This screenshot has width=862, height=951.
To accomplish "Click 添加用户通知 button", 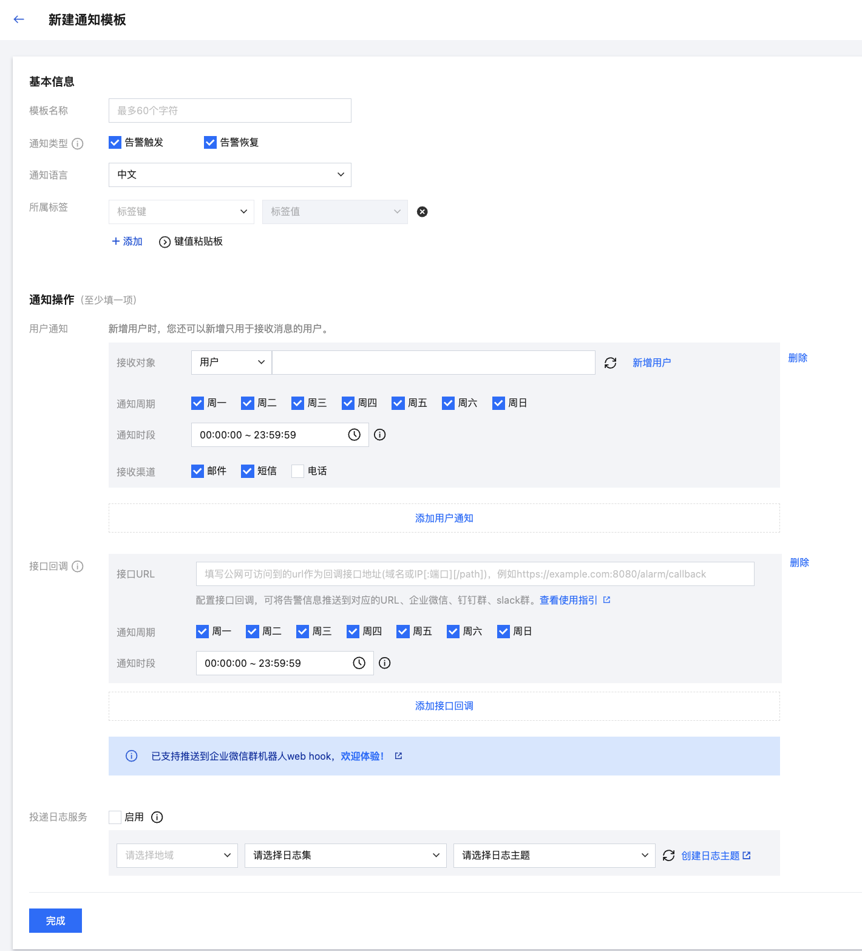I will tap(444, 518).
